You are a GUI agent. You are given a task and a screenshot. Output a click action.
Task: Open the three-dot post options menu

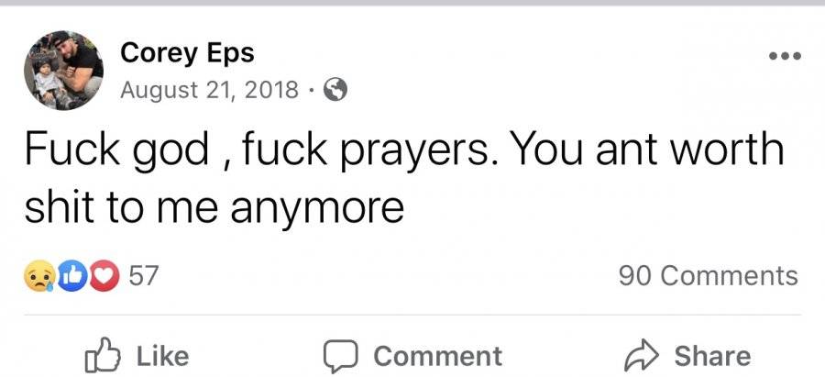point(785,56)
